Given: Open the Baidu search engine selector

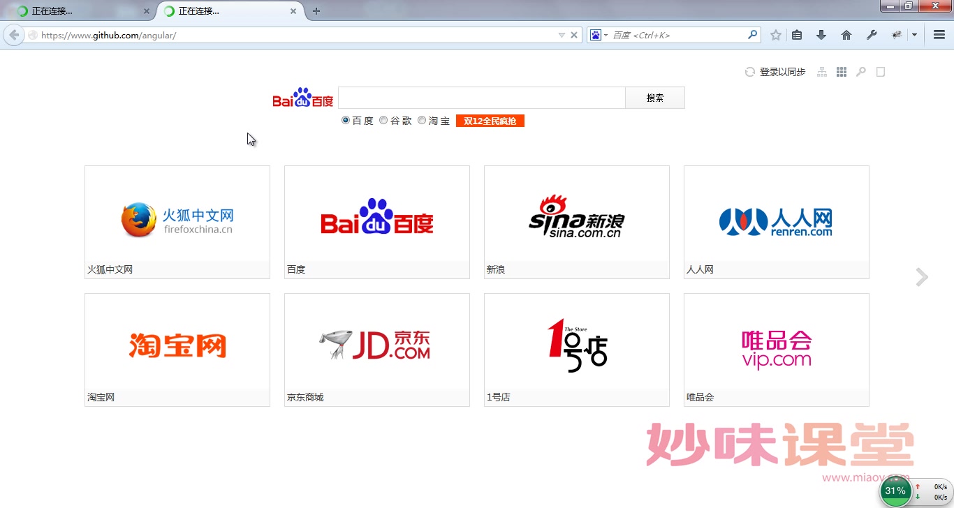Looking at the screenshot, I should (599, 35).
